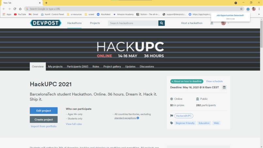This screenshot has width=263, height=148.
Task: Open the Participants (282) tab
Action: [77, 67]
